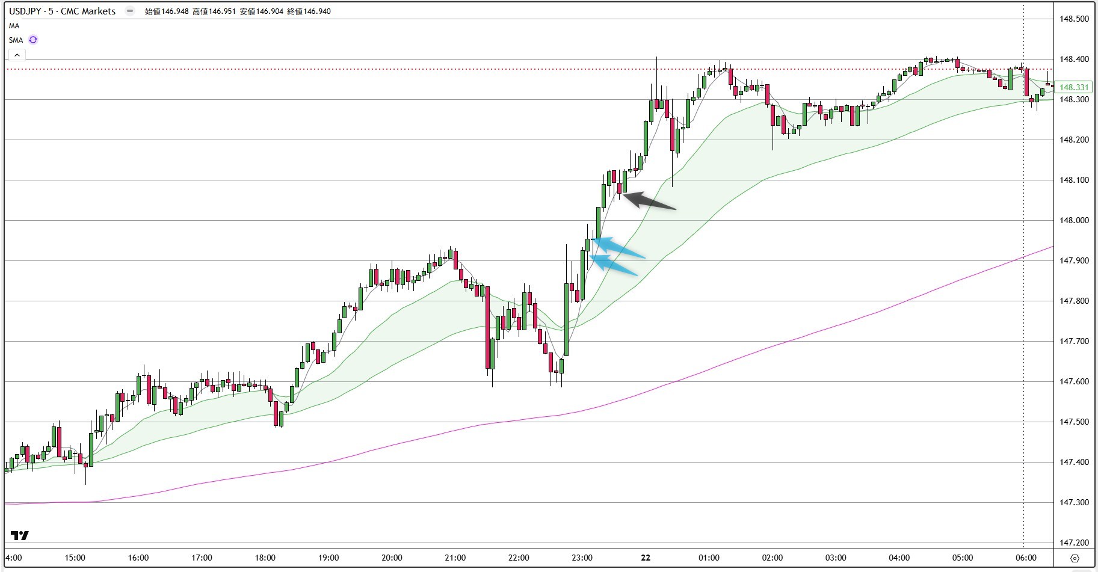Click the green 148.331 current price label
Image resolution: width=1098 pixels, height=572 pixels.
[1074, 87]
